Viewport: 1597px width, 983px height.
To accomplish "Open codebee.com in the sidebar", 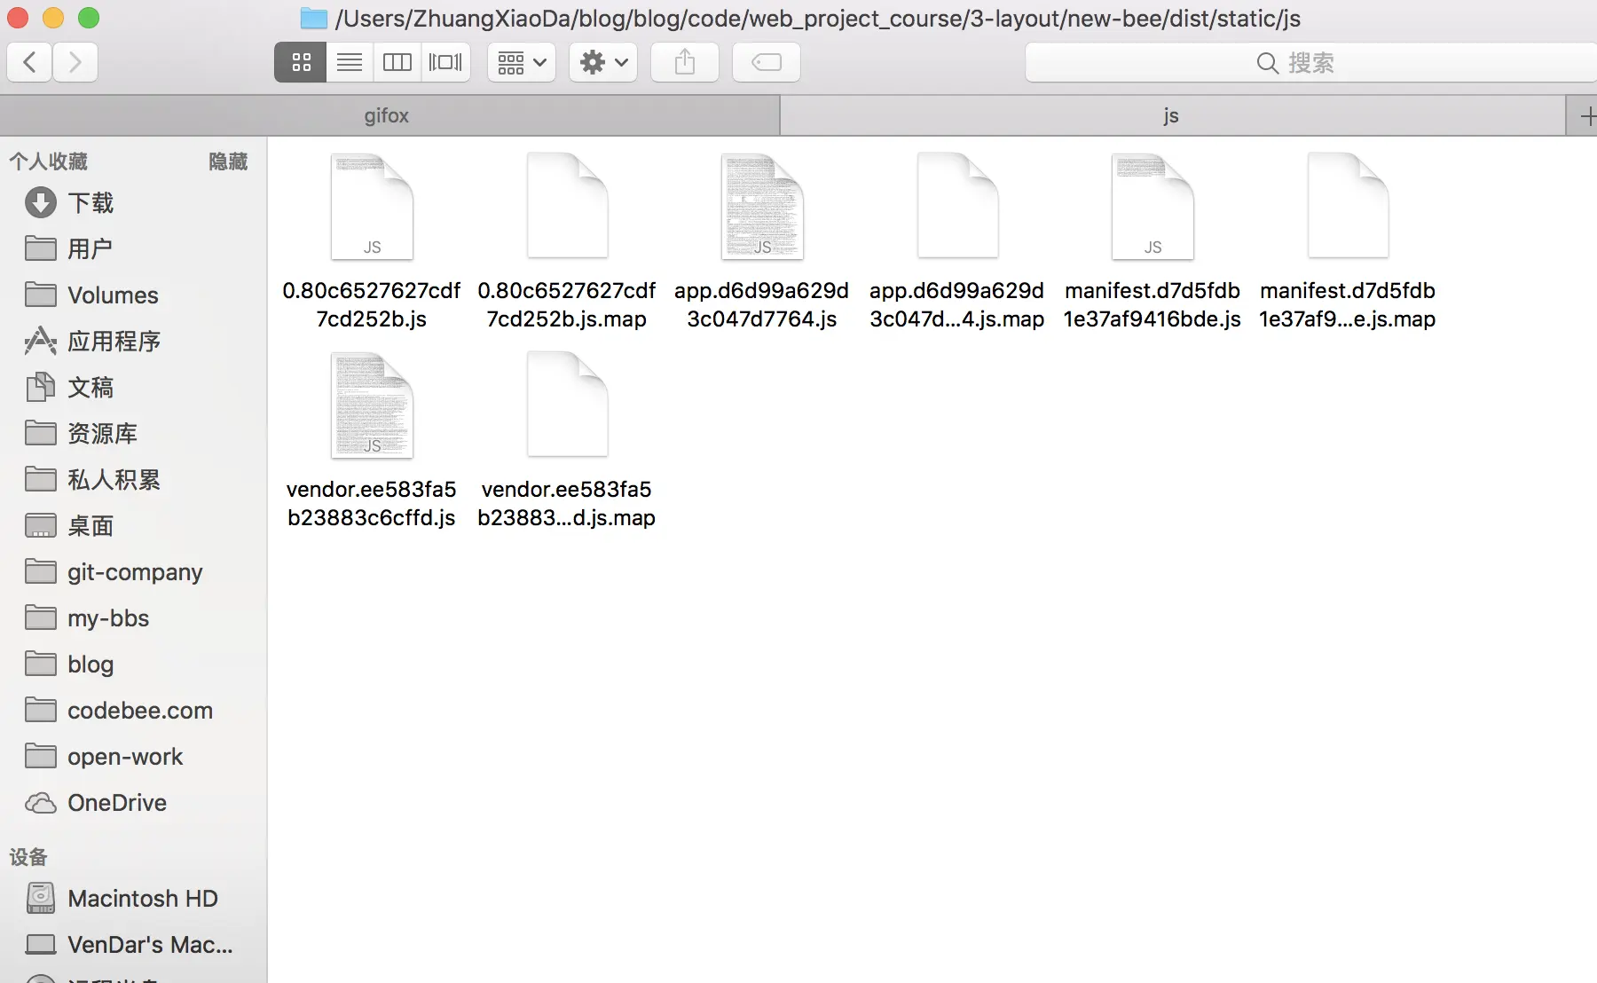I will tap(133, 711).
